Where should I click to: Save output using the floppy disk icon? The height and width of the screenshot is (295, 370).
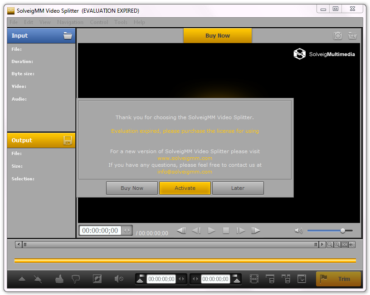point(68,140)
